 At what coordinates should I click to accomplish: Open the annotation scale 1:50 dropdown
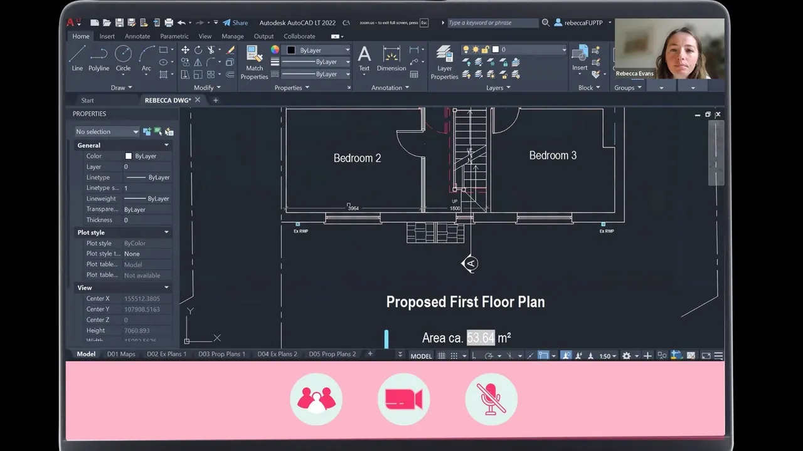(x=607, y=356)
